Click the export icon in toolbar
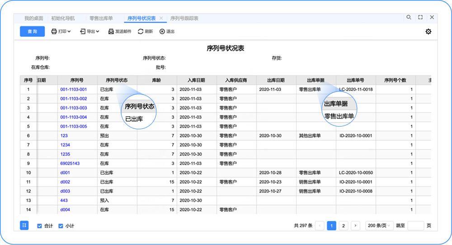 click(x=82, y=32)
